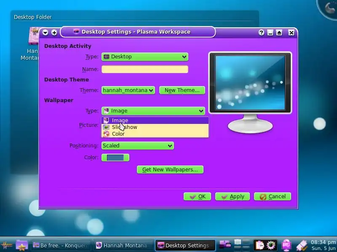337x252 pixels.
Task: Open the window menu arrow icon in the title bar
Action: click(x=45, y=33)
